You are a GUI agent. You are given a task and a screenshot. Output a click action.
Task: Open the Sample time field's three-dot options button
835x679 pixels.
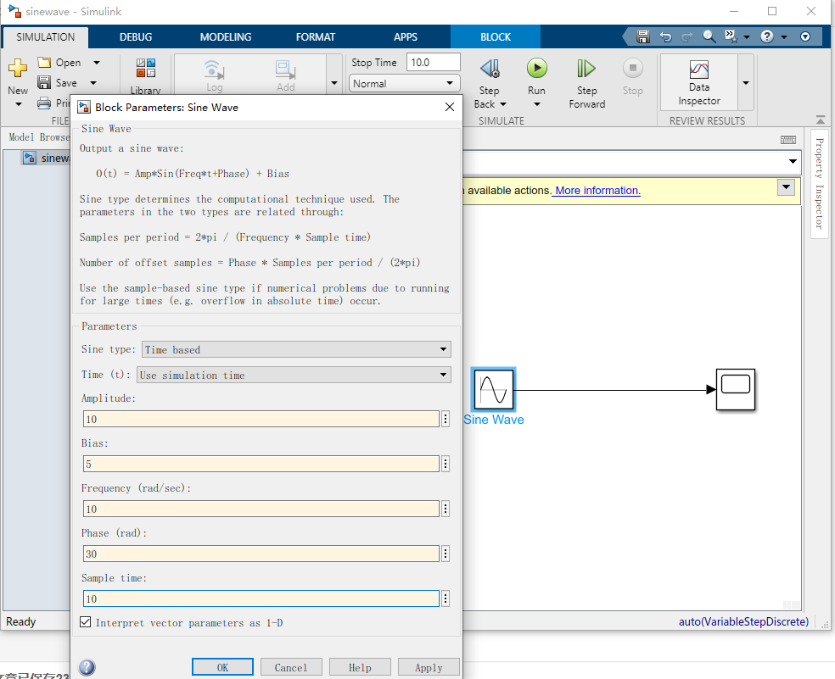(x=446, y=598)
